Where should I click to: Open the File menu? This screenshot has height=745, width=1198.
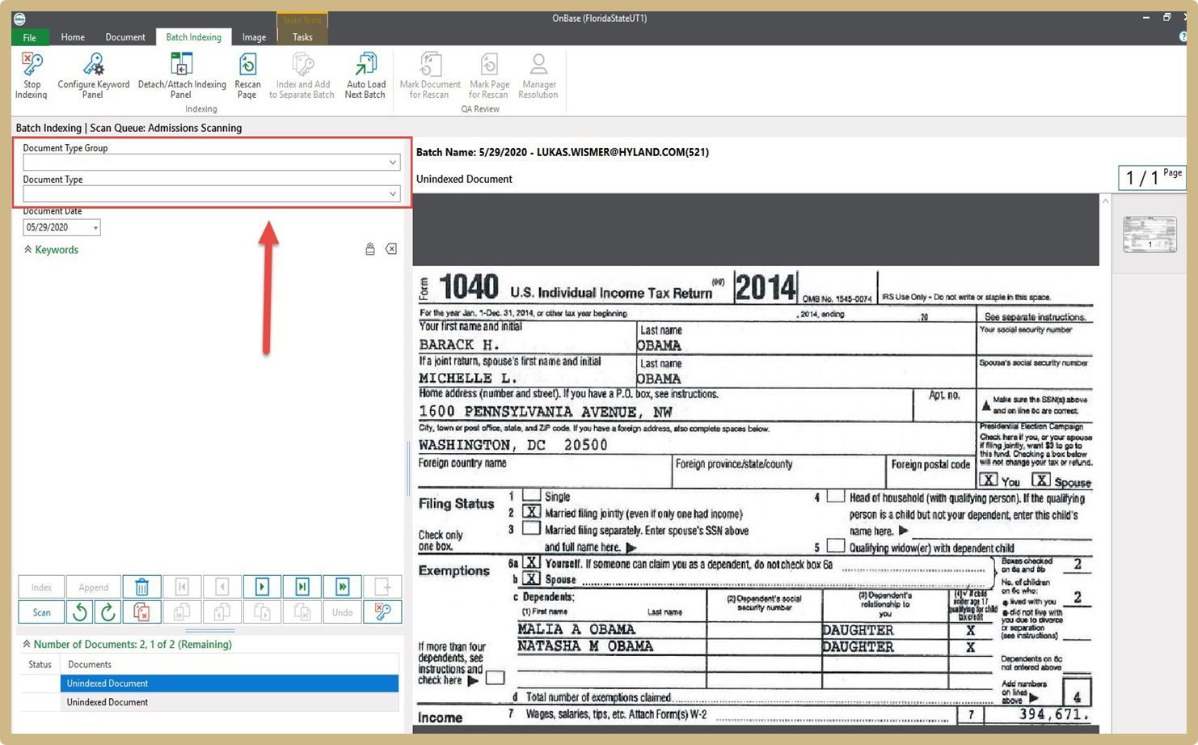(x=29, y=37)
